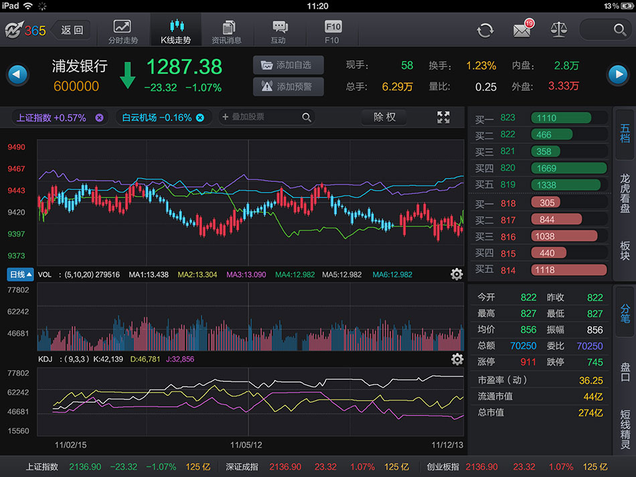Go back with the 返回 button
The width and height of the screenshot is (636, 477).
pos(72,30)
